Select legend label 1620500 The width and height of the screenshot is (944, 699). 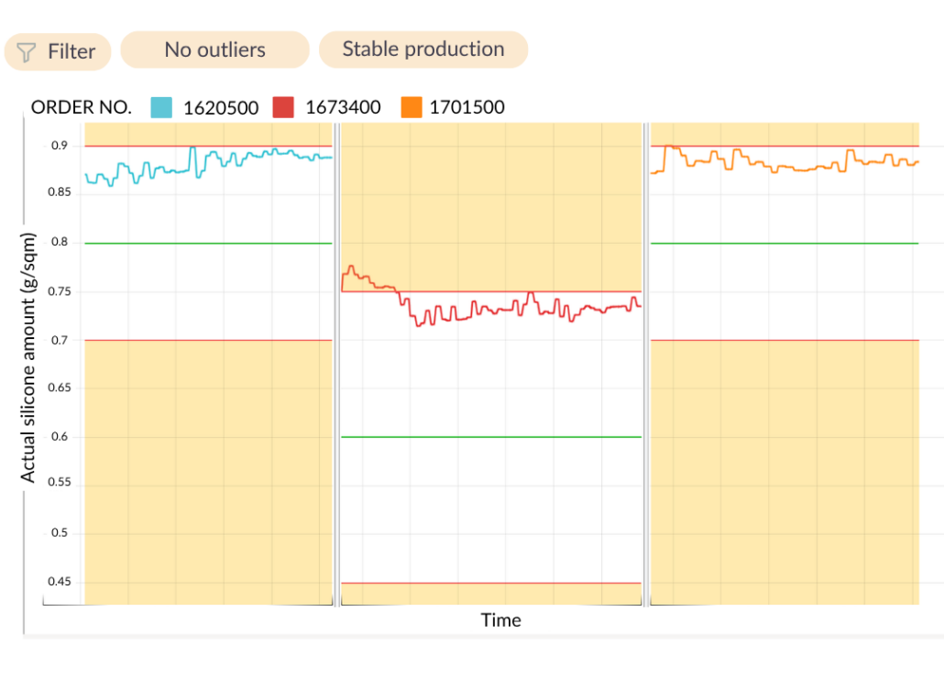pos(221,107)
